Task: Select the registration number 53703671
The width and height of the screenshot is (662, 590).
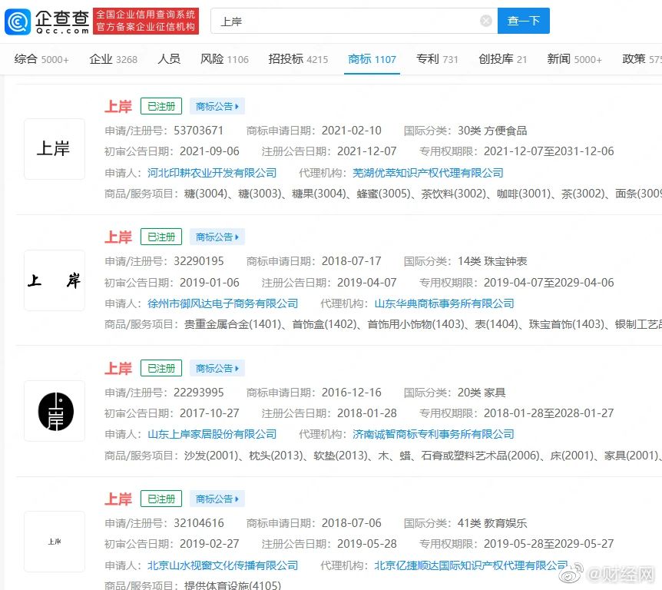Action: [x=198, y=131]
